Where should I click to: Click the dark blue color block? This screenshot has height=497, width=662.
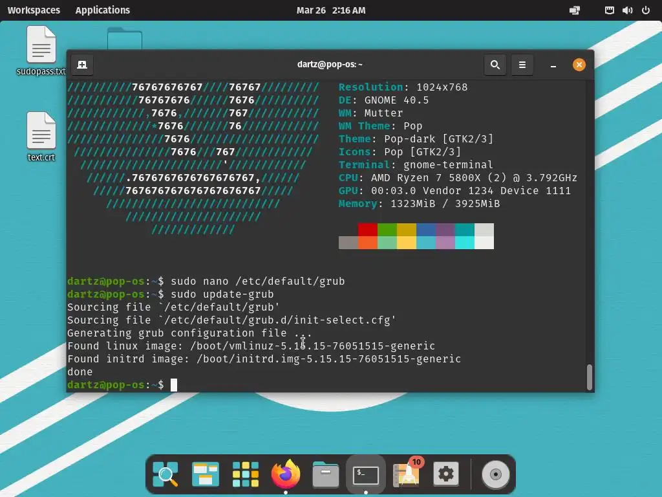pos(426,230)
